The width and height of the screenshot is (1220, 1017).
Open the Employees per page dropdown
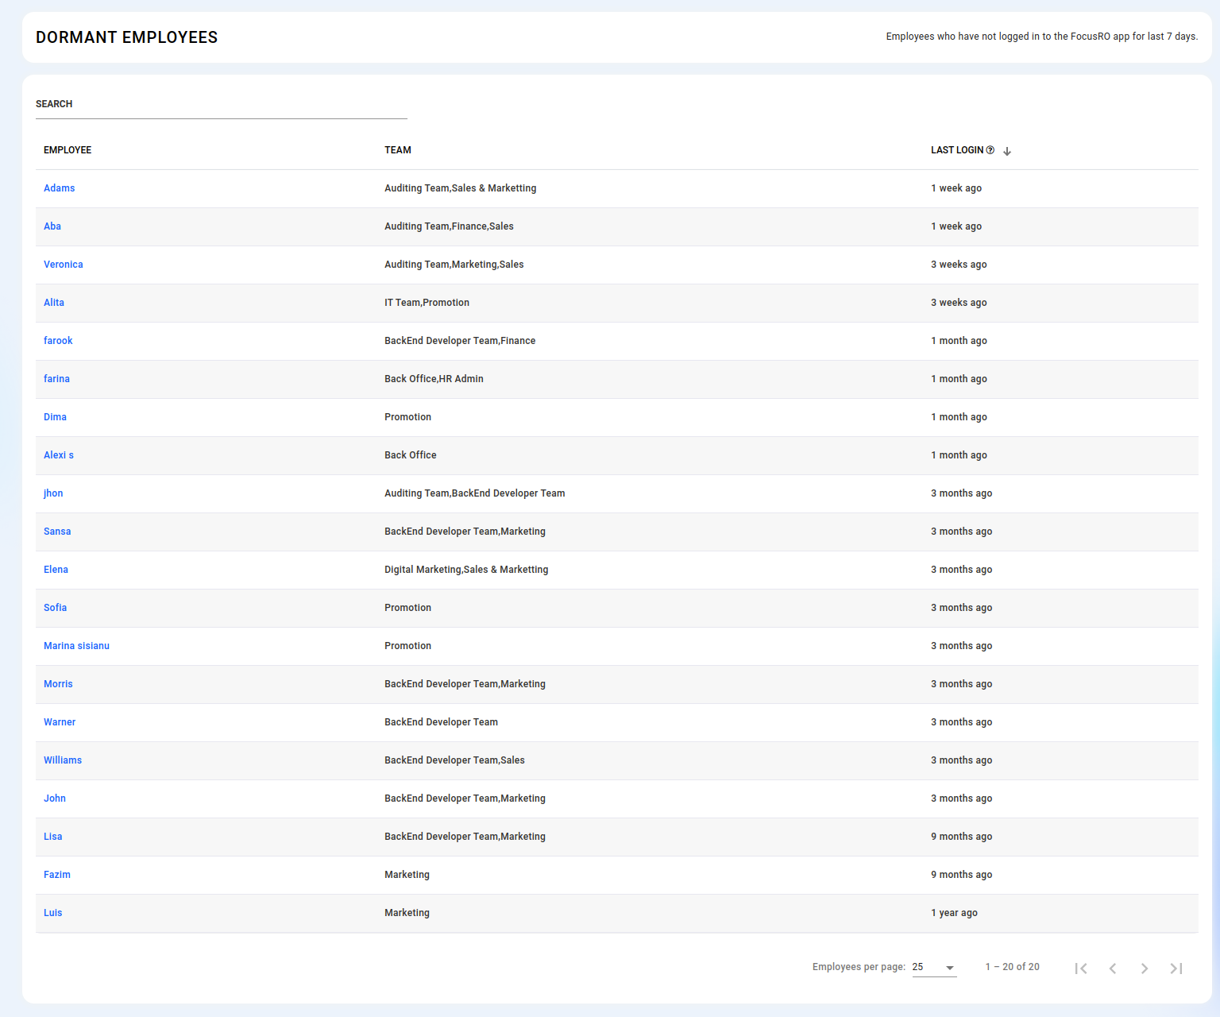click(934, 967)
